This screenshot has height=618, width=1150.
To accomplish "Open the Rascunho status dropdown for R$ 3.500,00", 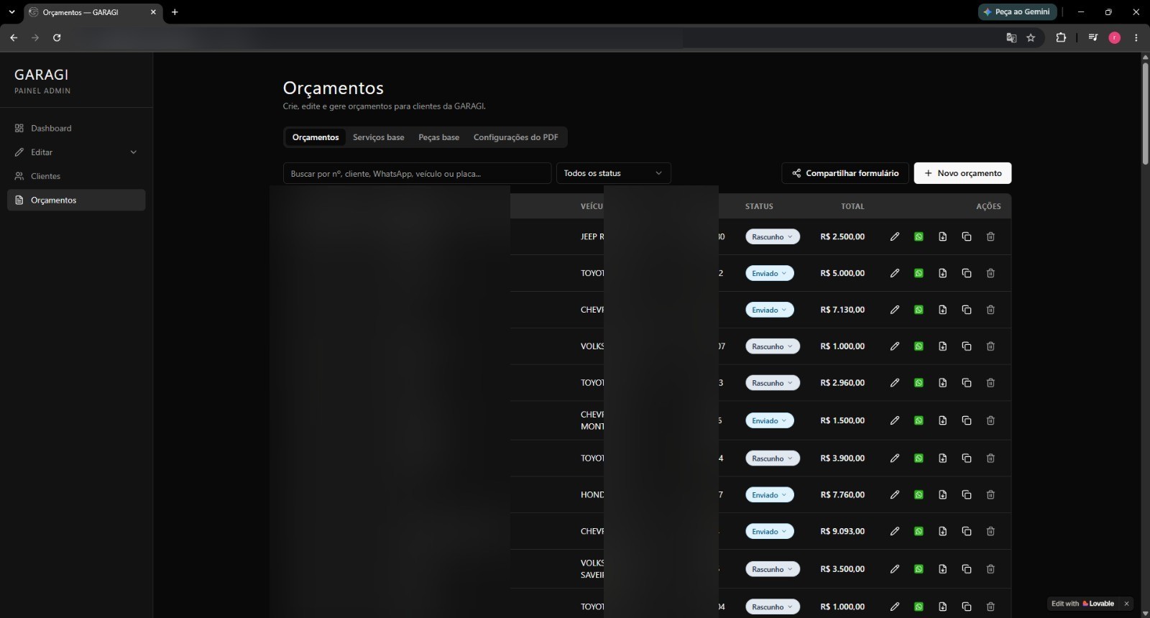I will pyautogui.click(x=773, y=569).
